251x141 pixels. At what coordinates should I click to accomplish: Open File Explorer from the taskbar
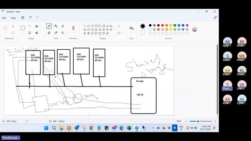[61, 128]
